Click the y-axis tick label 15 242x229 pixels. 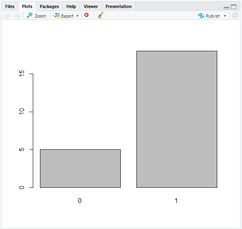[x=22, y=74]
